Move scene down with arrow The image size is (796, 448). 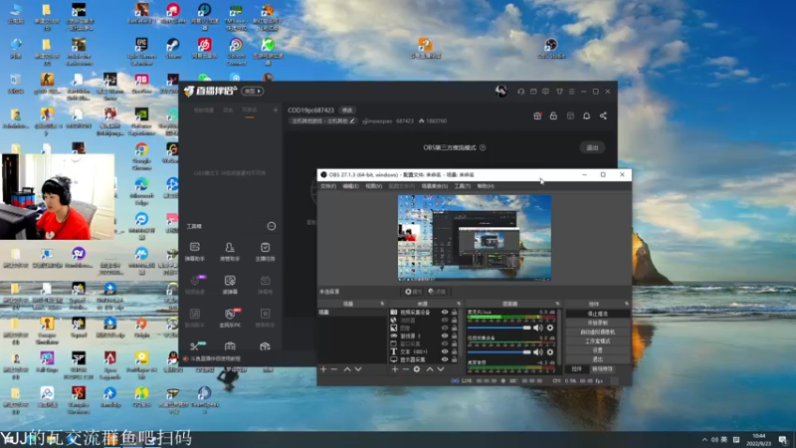point(358,369)
